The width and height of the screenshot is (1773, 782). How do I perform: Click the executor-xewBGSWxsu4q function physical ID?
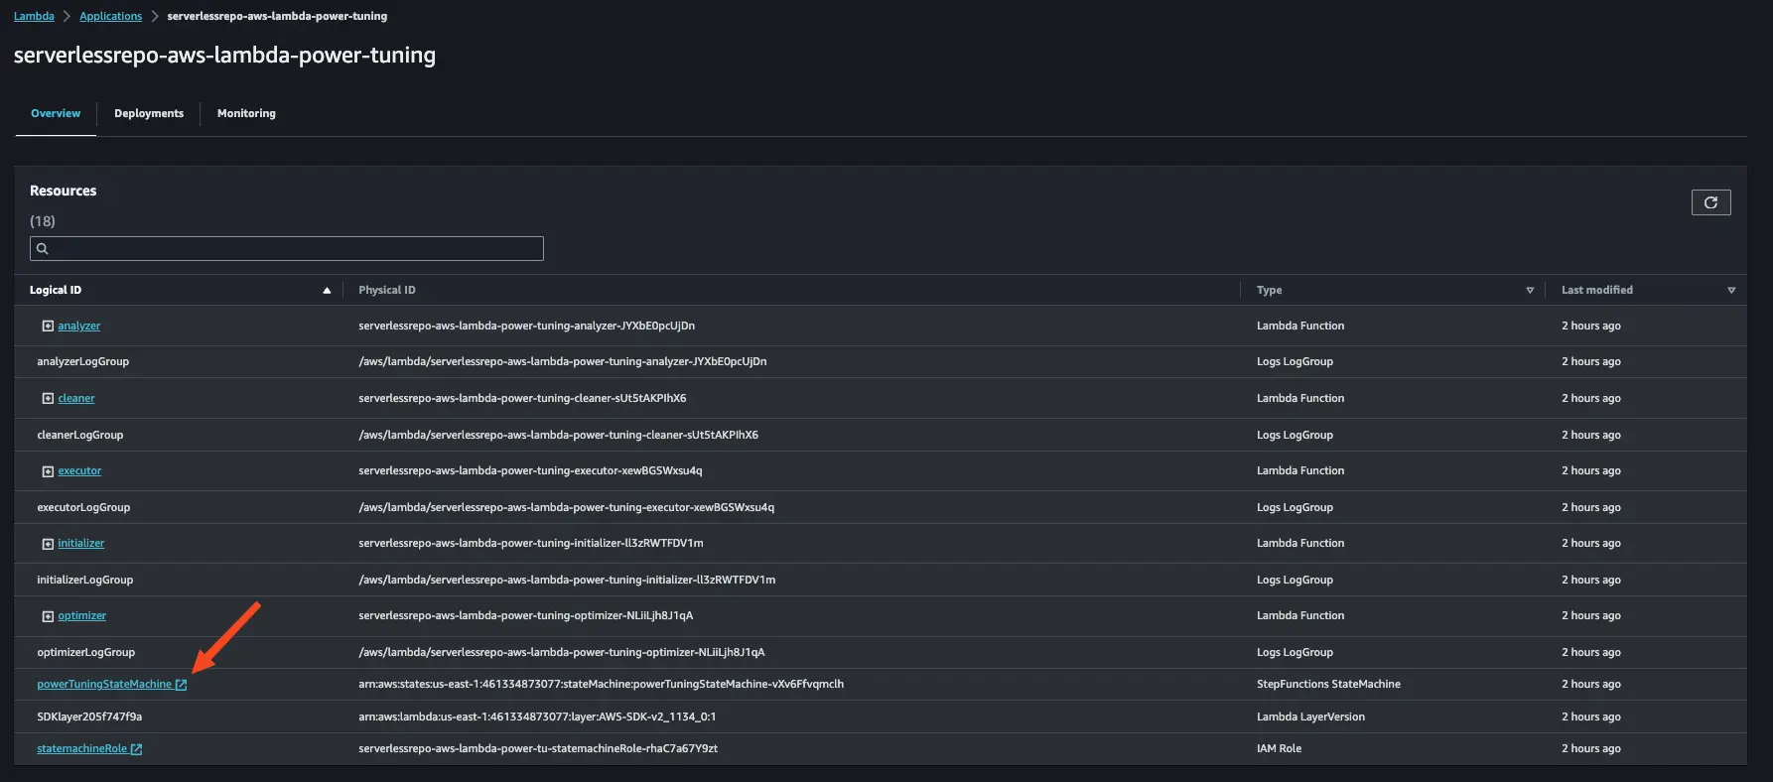tap(530, 470)
